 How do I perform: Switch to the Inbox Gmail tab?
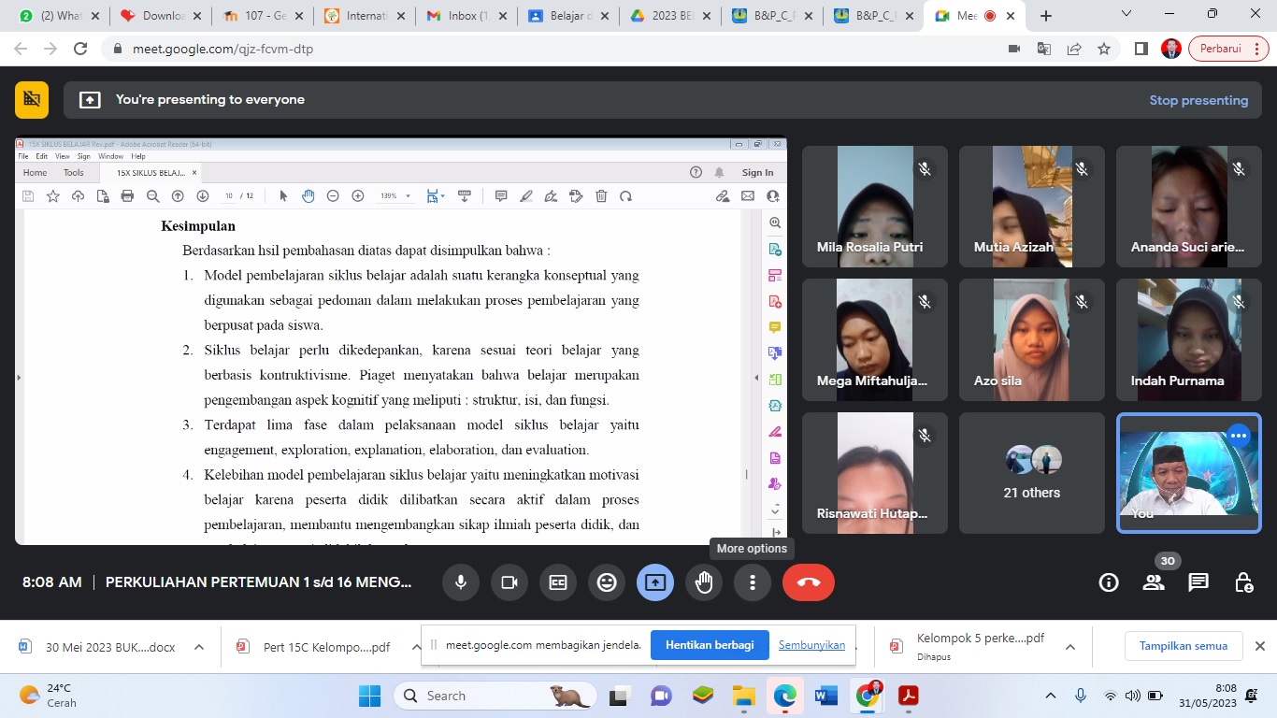point(463,16)
